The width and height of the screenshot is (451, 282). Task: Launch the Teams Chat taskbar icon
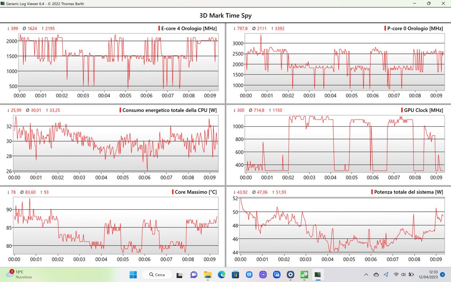click(x=193, y=274)
